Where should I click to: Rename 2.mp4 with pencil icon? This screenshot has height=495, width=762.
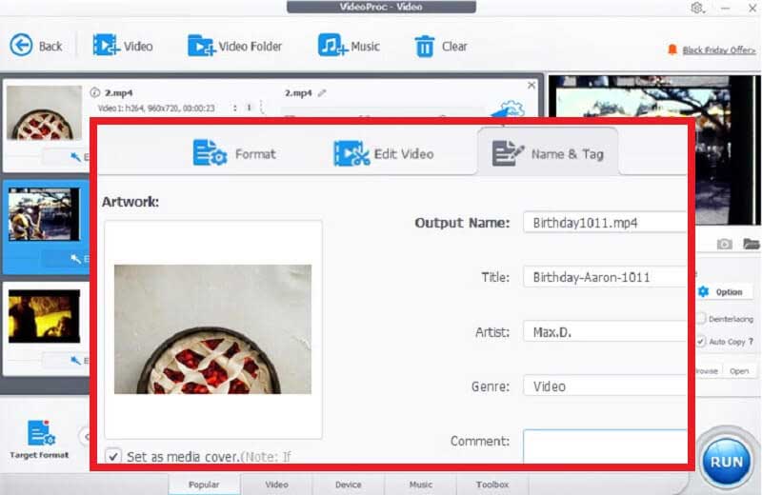[322, 92]
